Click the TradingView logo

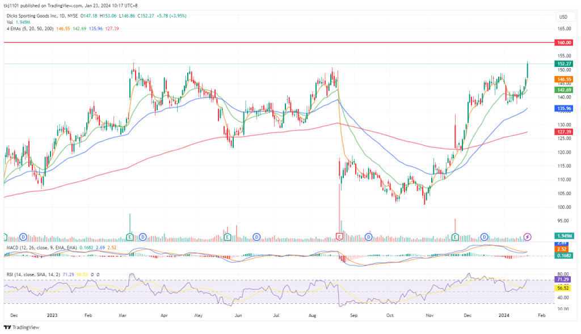point(22,327)
